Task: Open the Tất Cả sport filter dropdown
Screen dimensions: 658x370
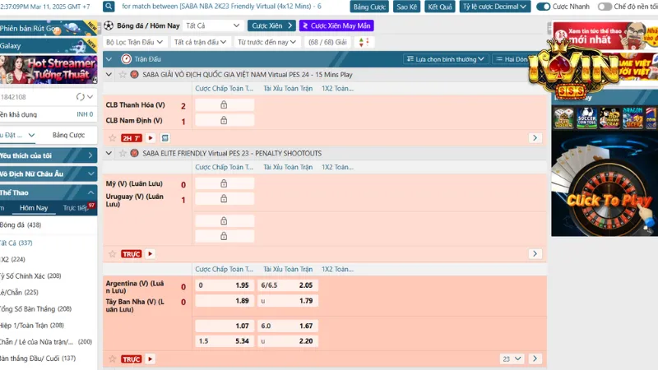Action: click(213, 25)
